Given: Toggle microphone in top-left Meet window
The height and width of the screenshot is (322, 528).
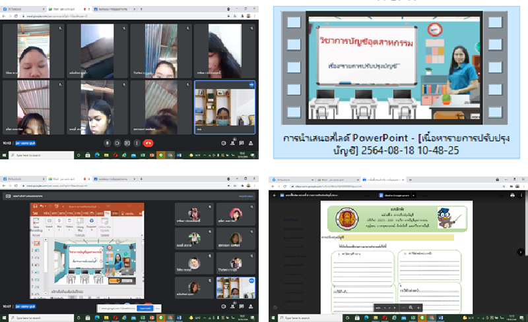Looking at the screenshot, I should pyautogui.click(x=108, y=142).
